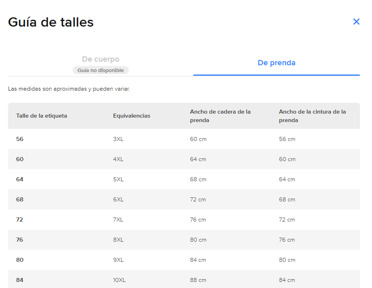Image resolution: width=372 pixels, height=288 pixels.
Task: Click the Guía de talles title
Action: coord(51,22)
